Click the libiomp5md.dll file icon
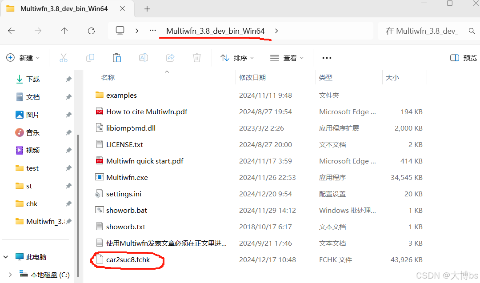The height and width of the screenshot is (283, 480). point(100,128)
